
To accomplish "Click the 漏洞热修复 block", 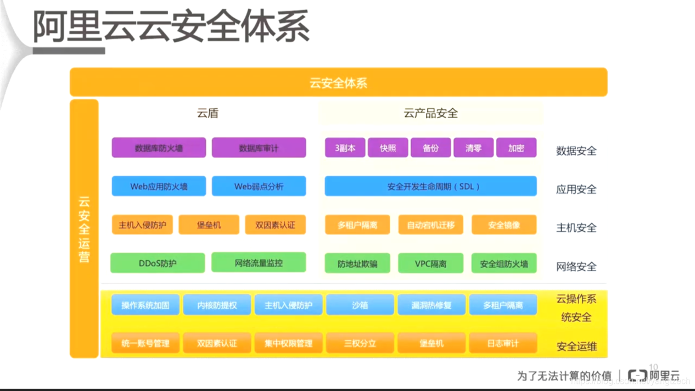I will coord(431,305).
